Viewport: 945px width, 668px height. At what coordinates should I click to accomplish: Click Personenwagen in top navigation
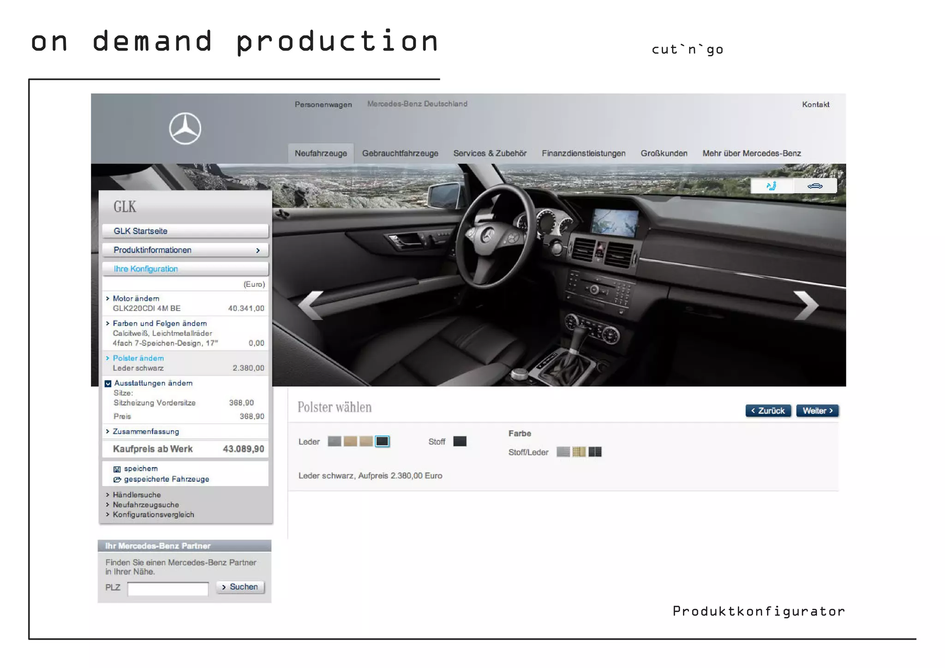click(323, 105)
